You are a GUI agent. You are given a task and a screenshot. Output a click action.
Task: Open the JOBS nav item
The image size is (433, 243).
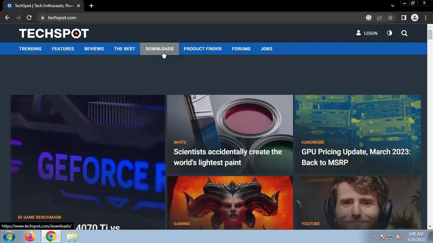tap(267, 49)
